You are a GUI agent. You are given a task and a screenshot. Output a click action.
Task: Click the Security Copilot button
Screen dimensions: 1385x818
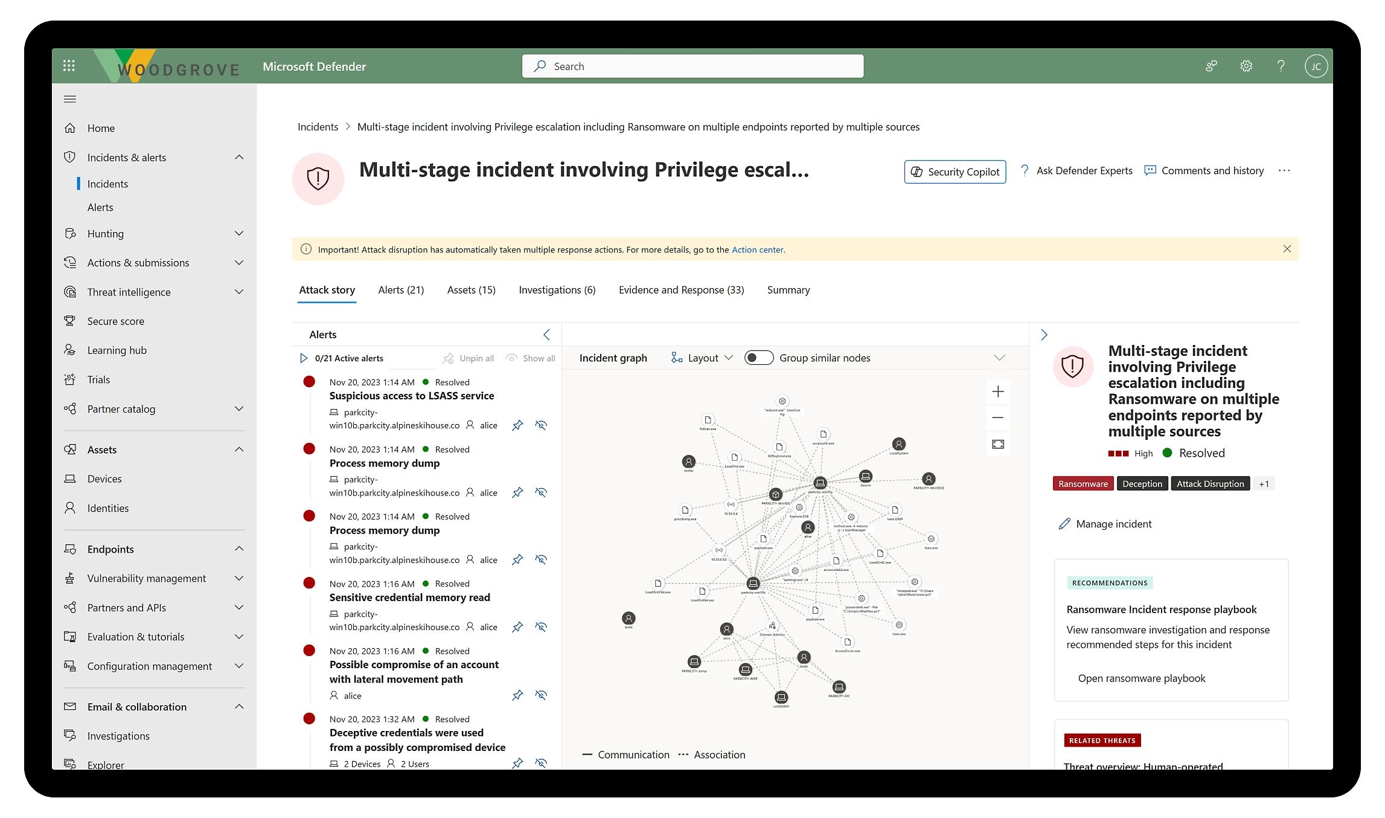click(x=955, y=172)
